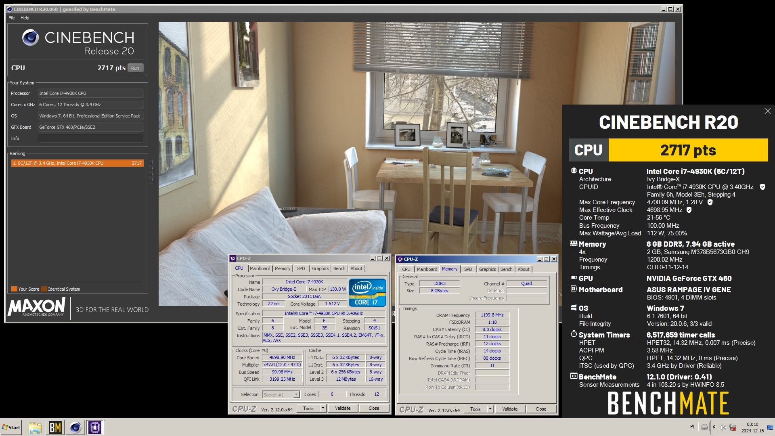Click the empty Info field in Your System
This screenshot has width=775, height=436.
[90, 138]
